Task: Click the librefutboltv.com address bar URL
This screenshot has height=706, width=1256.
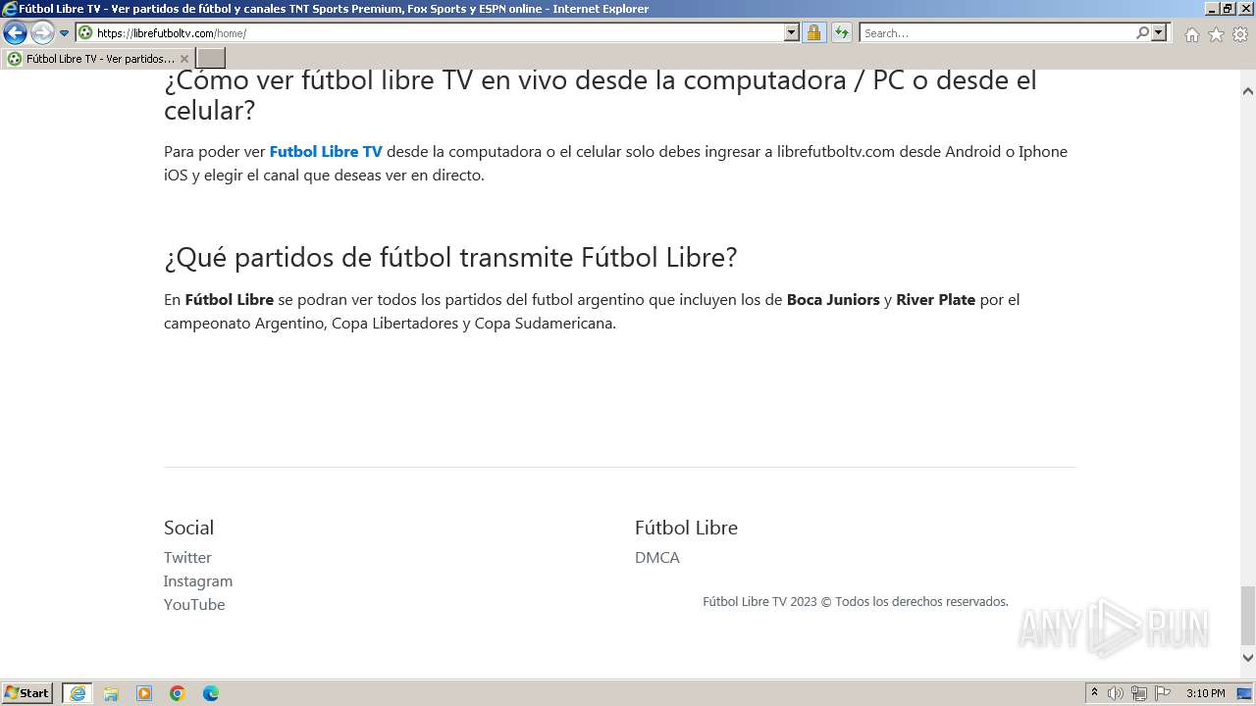Action: point(172,33)
